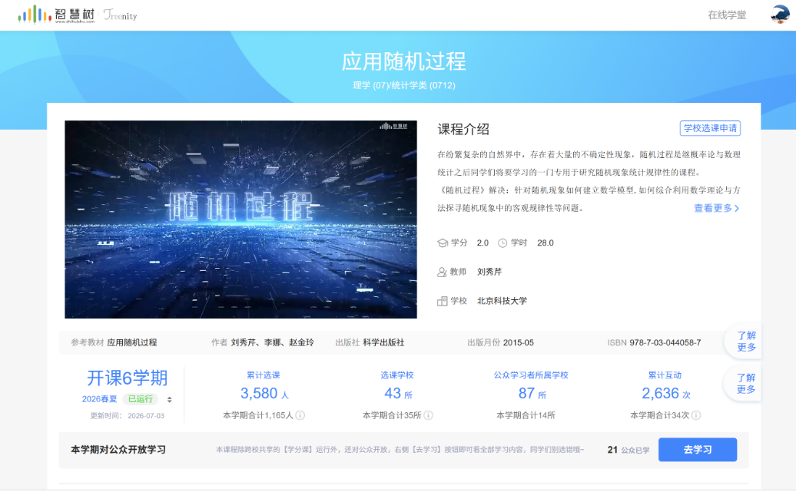Select school name 北京科技大学

tap(502, 301)
